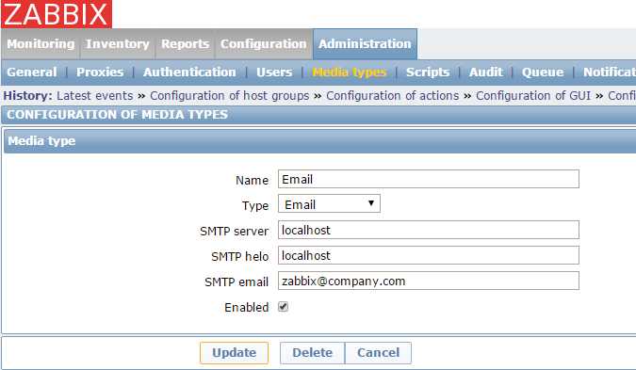Open the Authentication submenu
The height and width of the screenshot is (370, 636).
point(189,72)
